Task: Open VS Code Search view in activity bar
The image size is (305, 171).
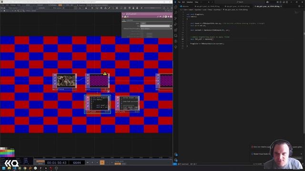Action: [176, 13]
